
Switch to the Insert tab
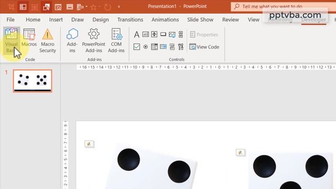pos(56,20)
